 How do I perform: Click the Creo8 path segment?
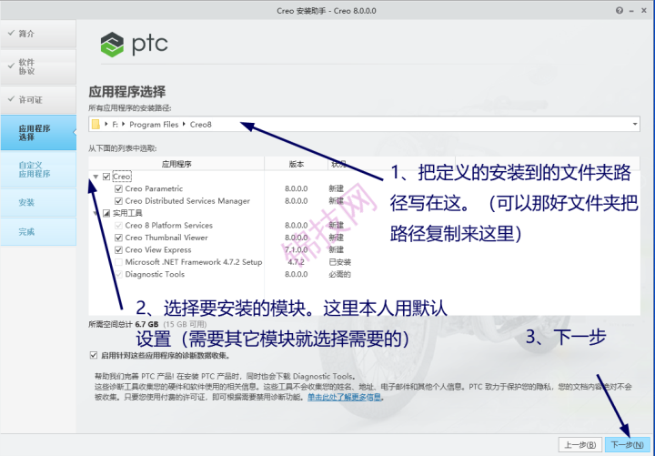200,125
